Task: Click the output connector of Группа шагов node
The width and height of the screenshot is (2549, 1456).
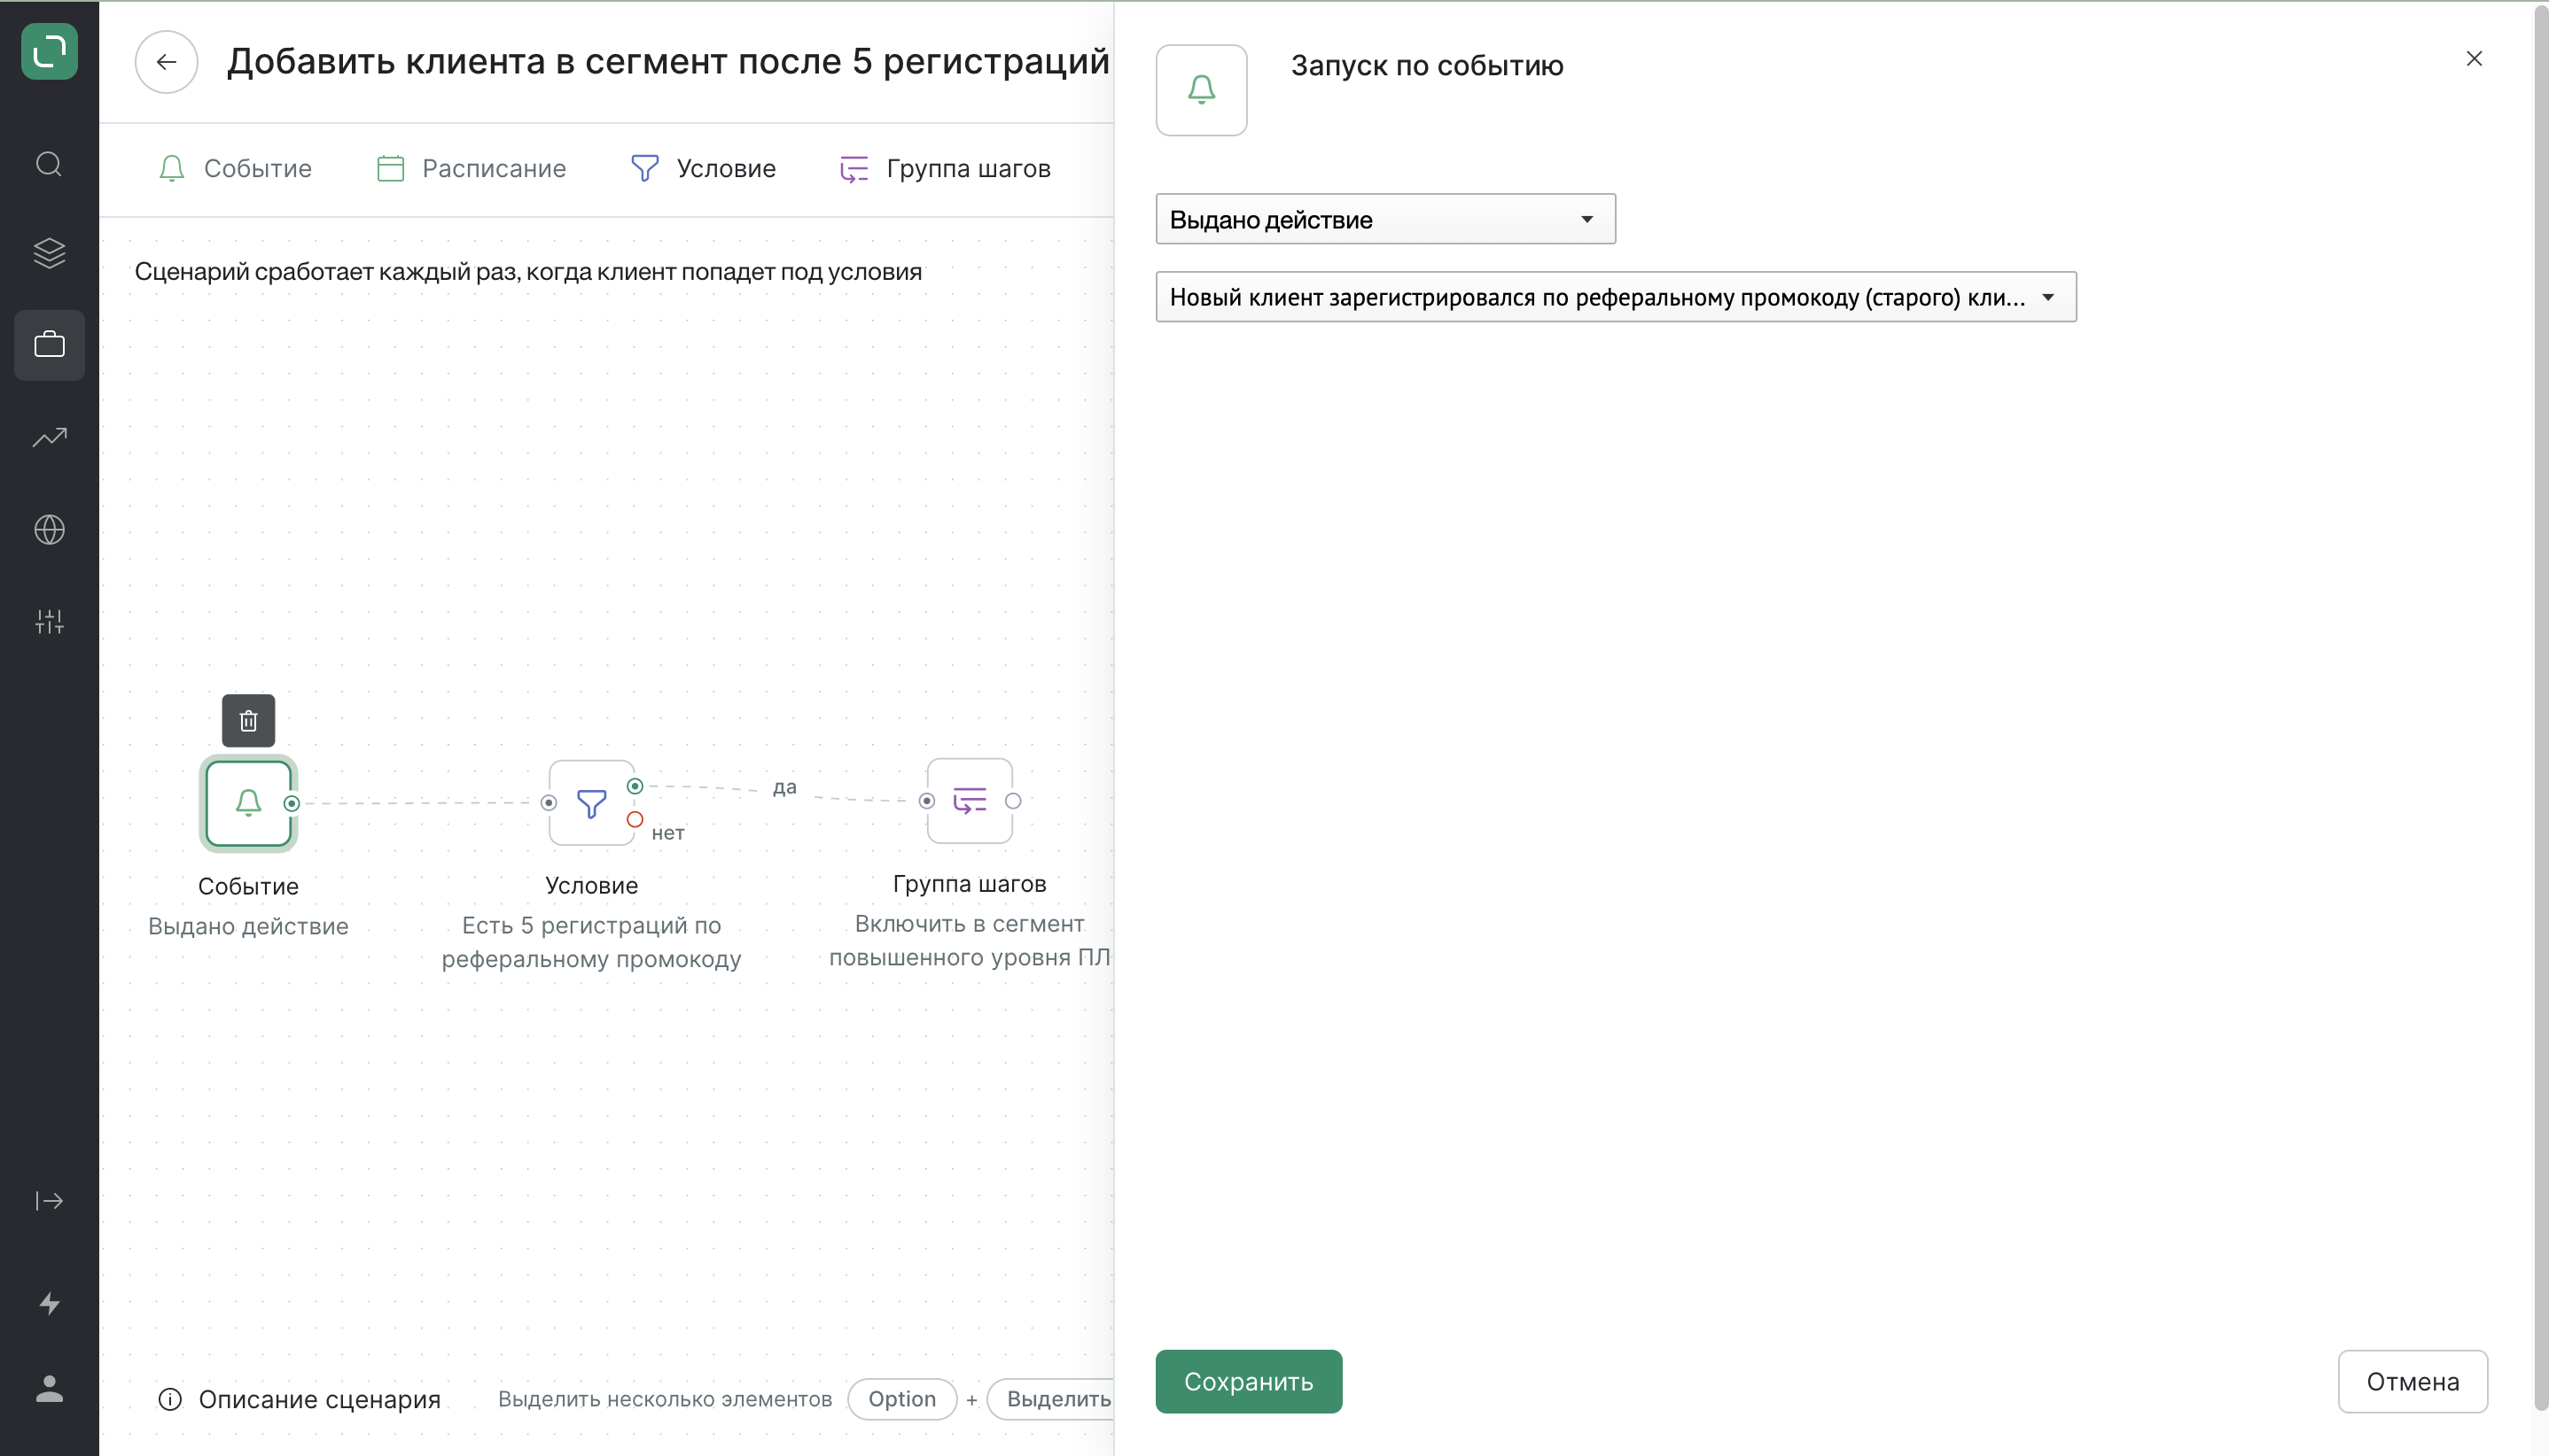Action: (1013, 801)
